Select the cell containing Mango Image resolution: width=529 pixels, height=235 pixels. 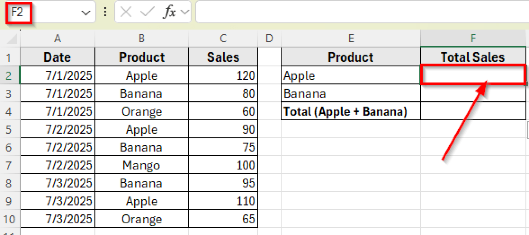(142, 165)
